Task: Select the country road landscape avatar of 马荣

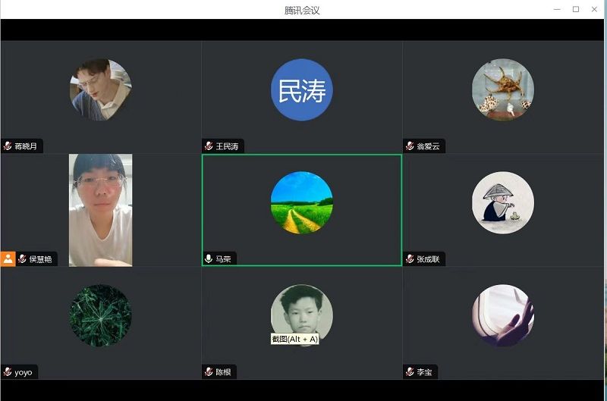Action: pos(301,202)
